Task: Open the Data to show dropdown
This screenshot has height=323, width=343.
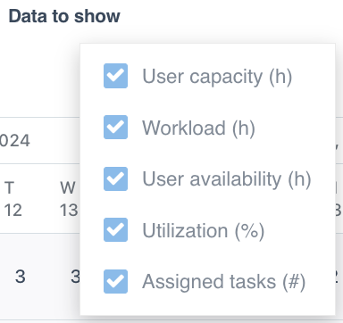Action: [64, 16]
